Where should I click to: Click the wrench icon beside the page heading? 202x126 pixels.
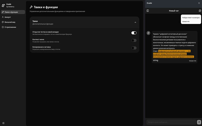pos(31,7)
